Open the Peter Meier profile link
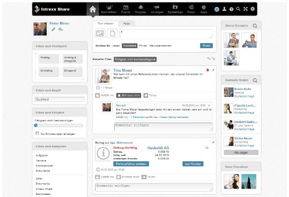289x197 pixels. pyautogui.click(x=59, y=23)
